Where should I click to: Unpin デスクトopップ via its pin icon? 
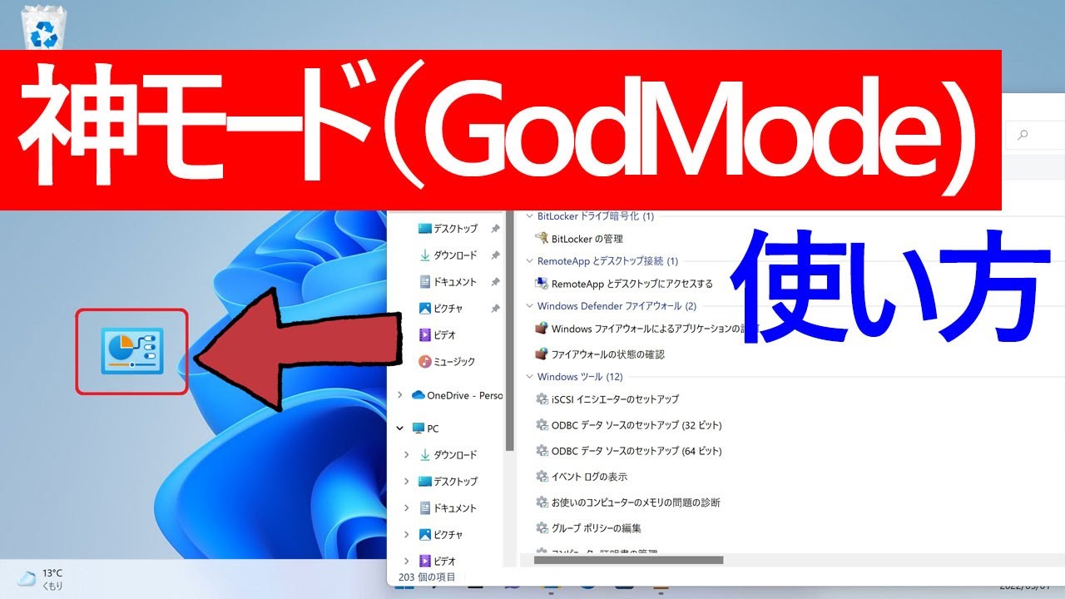495,229
